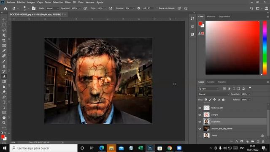Select the Horizontal Type tool
The width and height of the screenshot is (270, 152).
coord(4,102)
